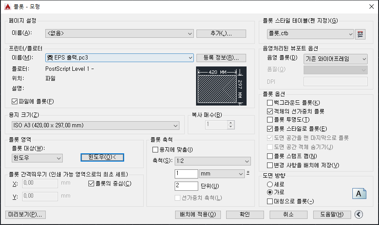Viewport: 379px width, 225px height.
Task: Click the 추가 button
Action: [221, 33]
